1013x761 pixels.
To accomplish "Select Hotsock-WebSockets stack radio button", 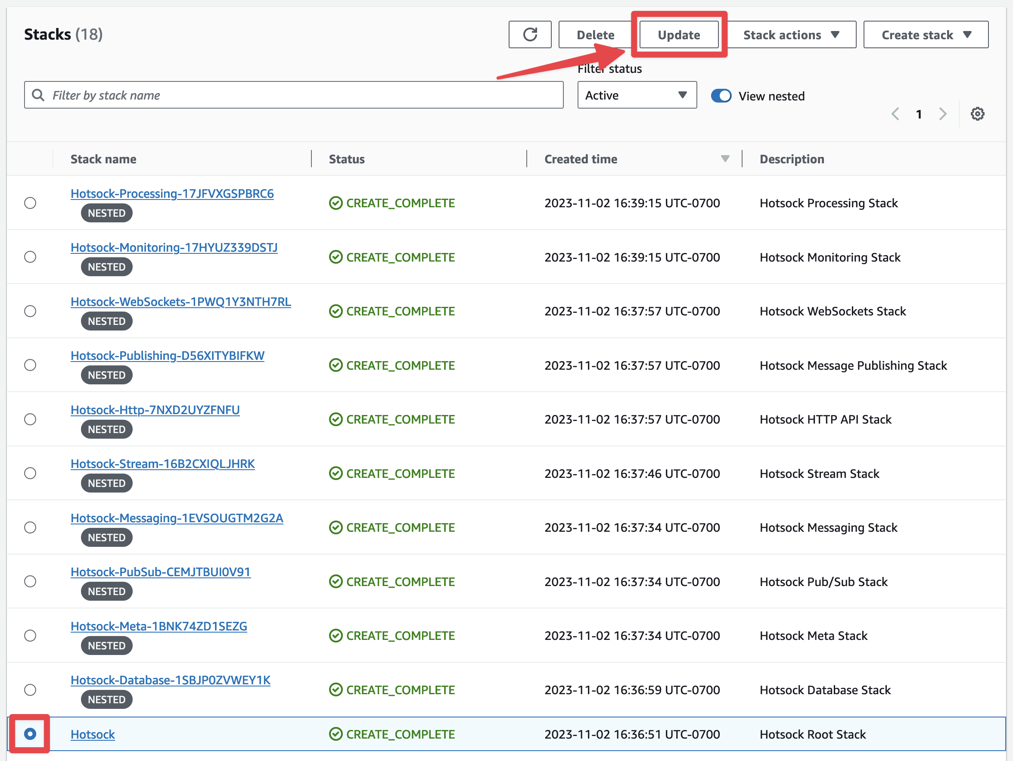I will pyautogui.click(x=30, y=311).
